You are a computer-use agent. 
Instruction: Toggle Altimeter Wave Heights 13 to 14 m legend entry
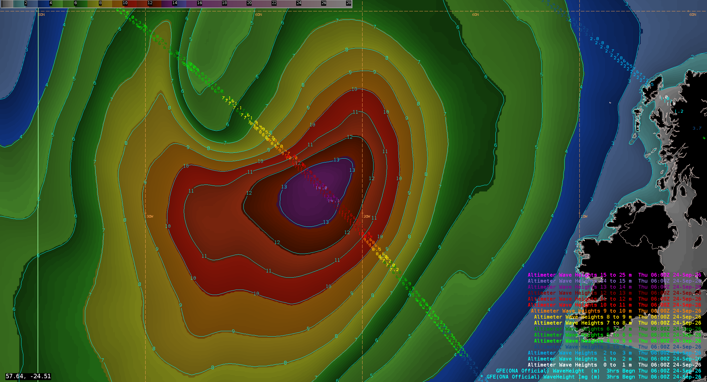pos(614,287)
